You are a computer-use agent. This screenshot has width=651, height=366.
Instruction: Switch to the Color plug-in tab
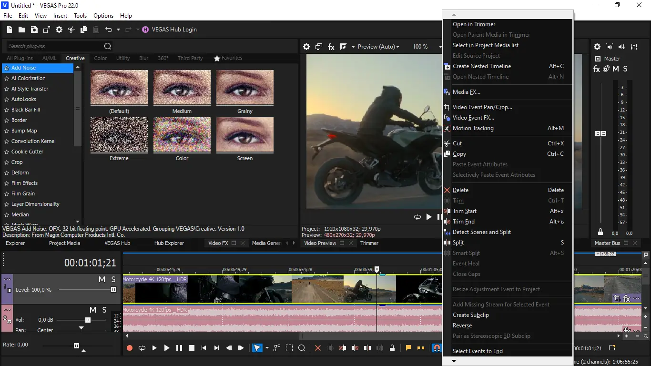coord(100,58)
